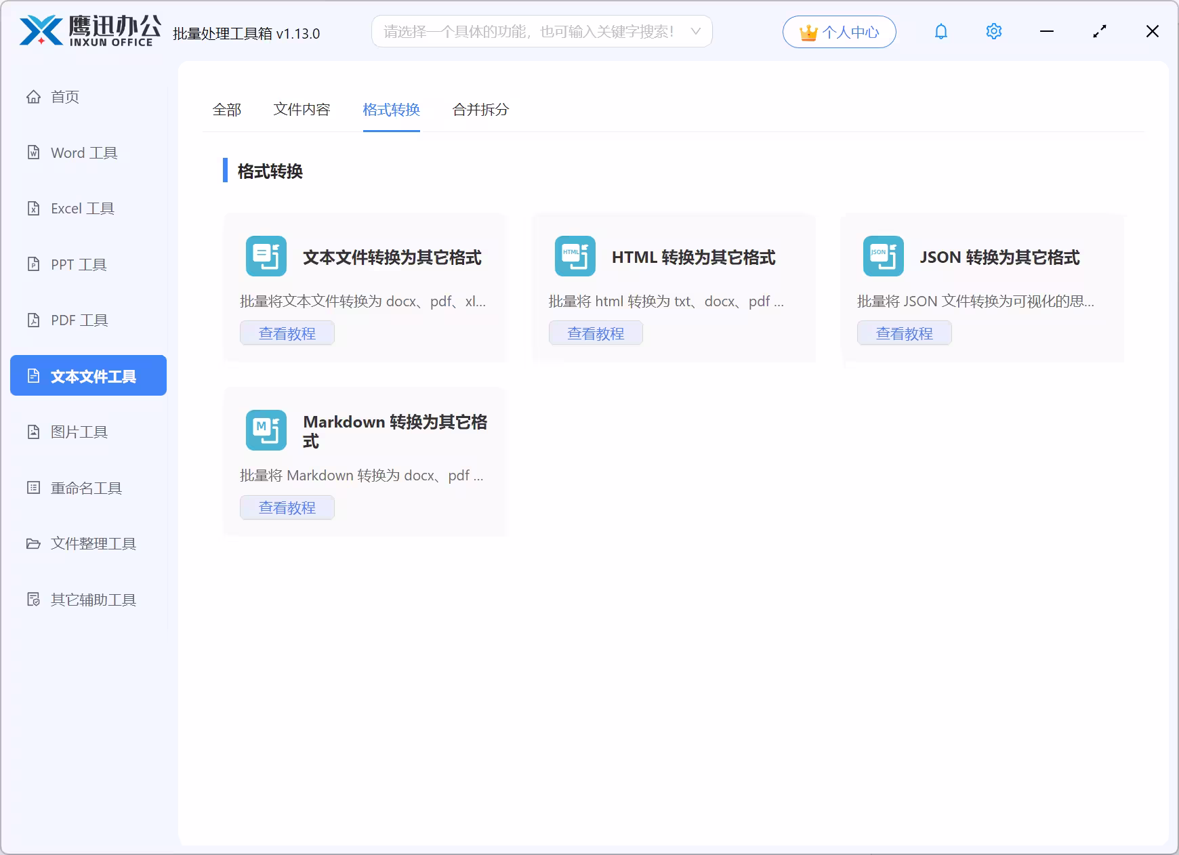Click the search input field

pos(529,31)
